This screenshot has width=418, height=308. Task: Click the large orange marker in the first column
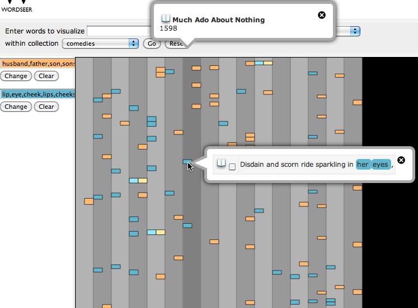89,201
